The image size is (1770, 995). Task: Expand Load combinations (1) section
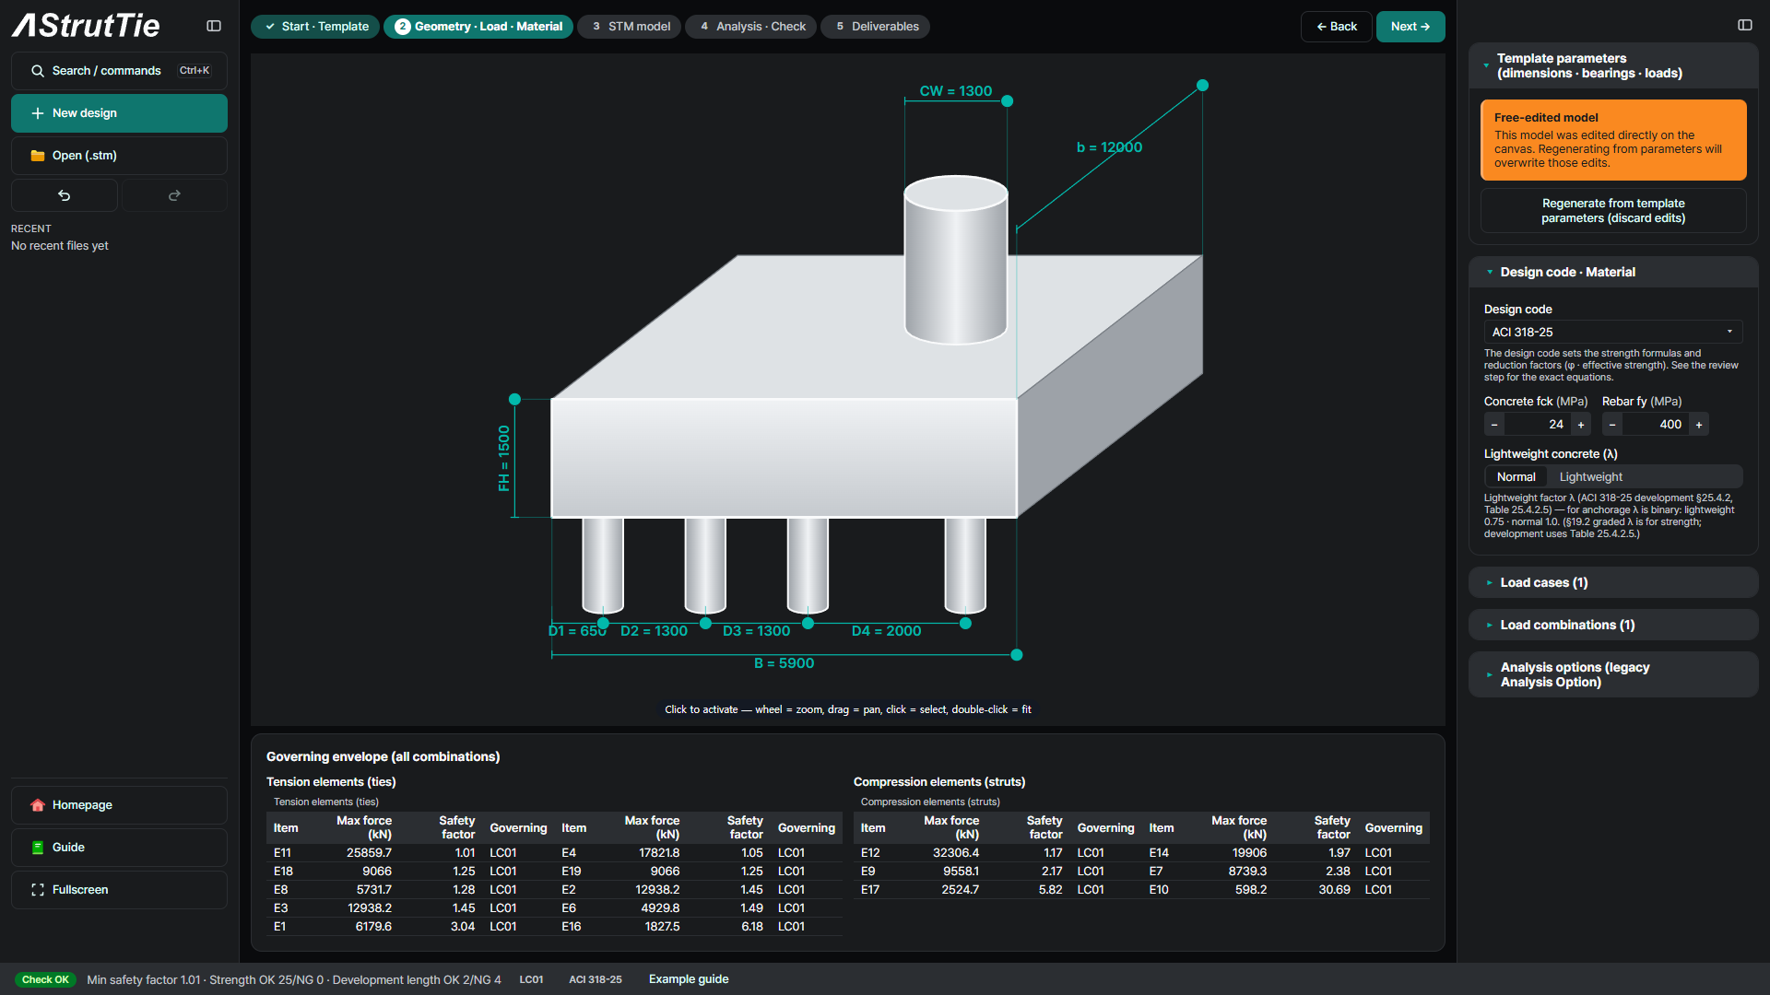click(x=1612, y=625)
